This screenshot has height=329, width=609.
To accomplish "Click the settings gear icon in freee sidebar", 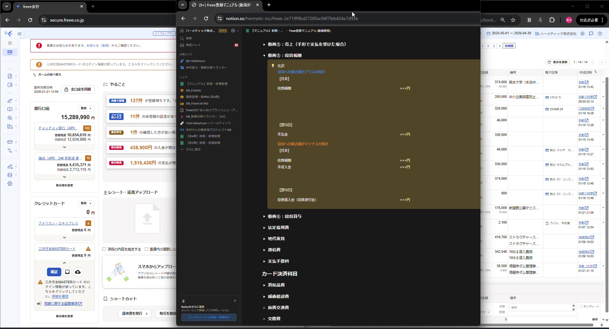I will (10, 184).
